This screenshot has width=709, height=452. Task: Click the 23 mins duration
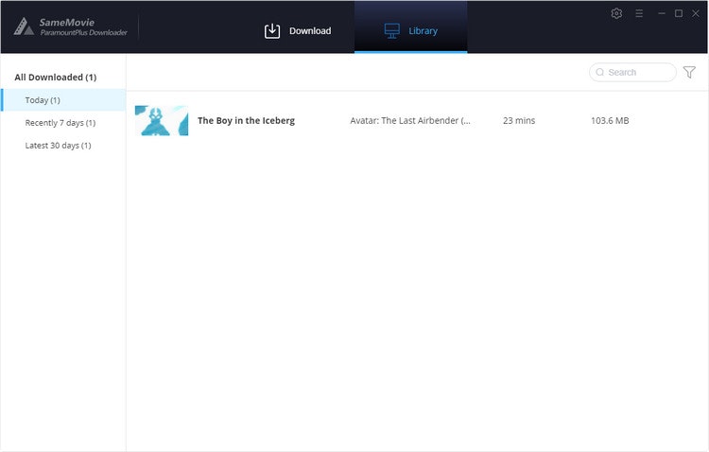point(519,121)
